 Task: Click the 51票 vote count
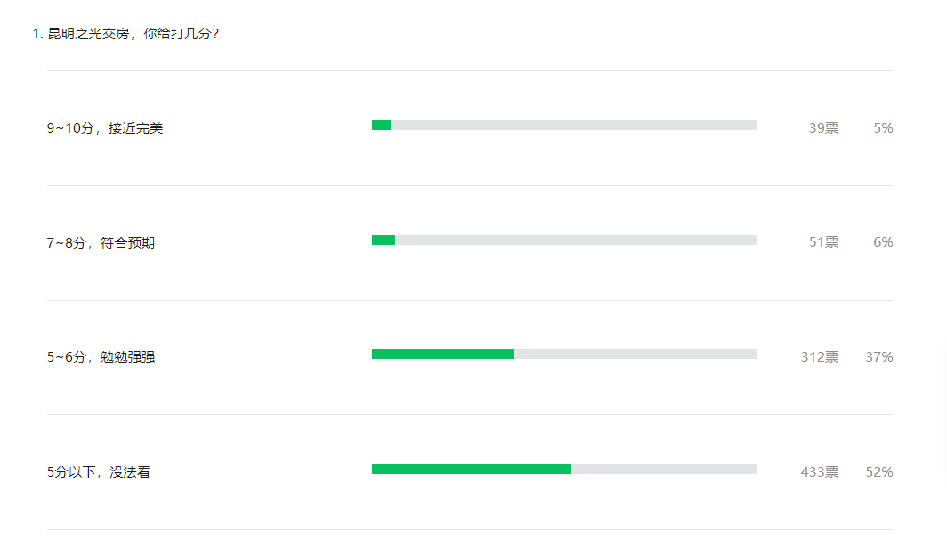(x=824, y=242)
